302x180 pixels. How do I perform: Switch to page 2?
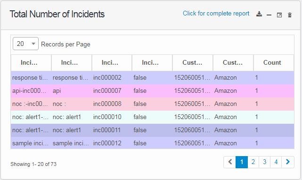click(253, 162)
